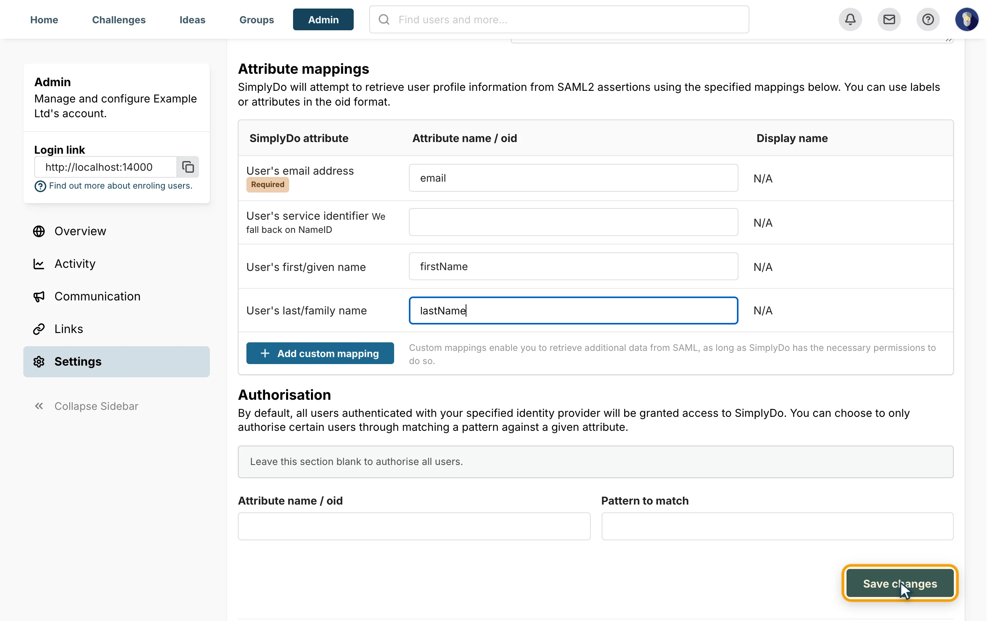Open Links in the sidebar

coord(116,329)
